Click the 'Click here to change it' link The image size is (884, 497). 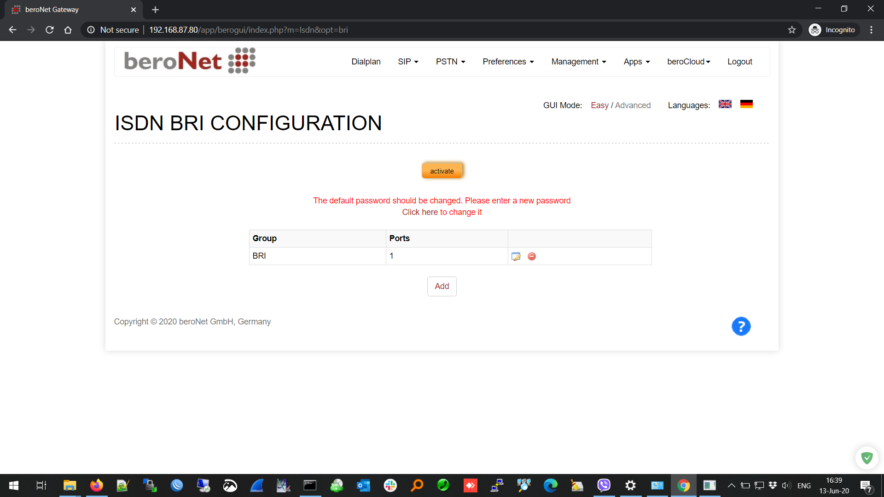tap(442, 212)
